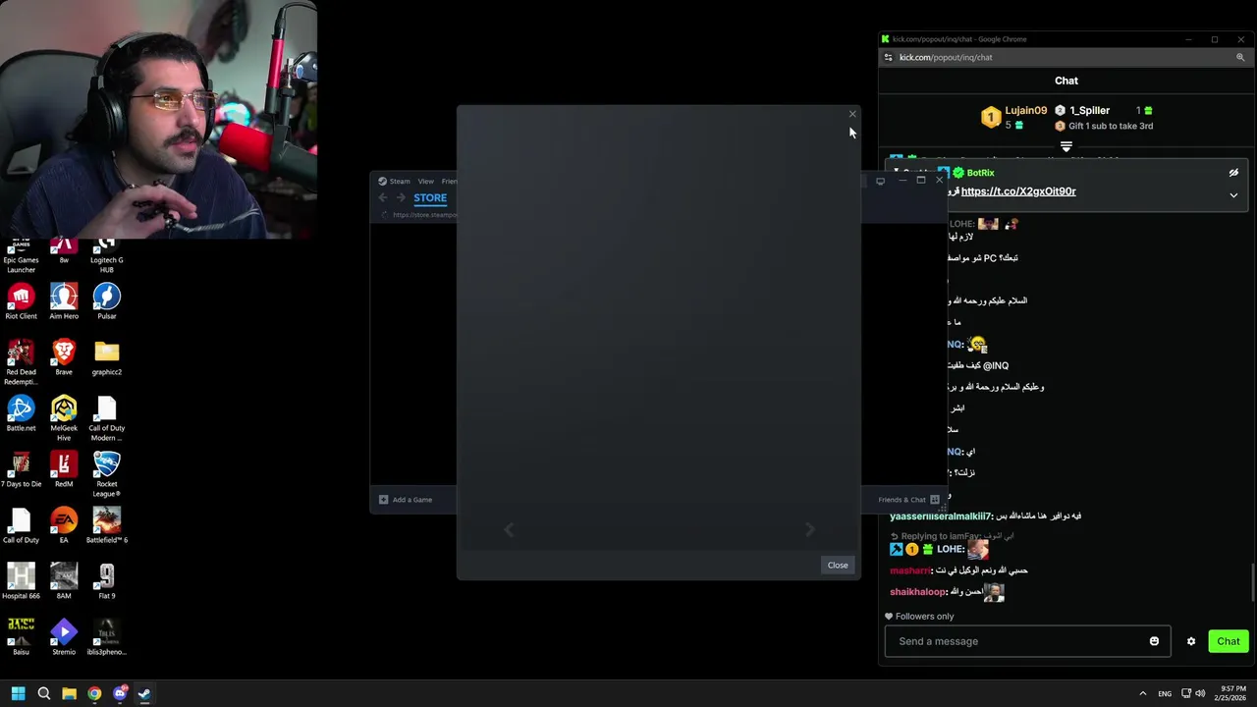Launch the Brave browser desktop shortcut
Image resolution: width=1257 pixels, height=707 pixels.
click(x=64, y=358)
